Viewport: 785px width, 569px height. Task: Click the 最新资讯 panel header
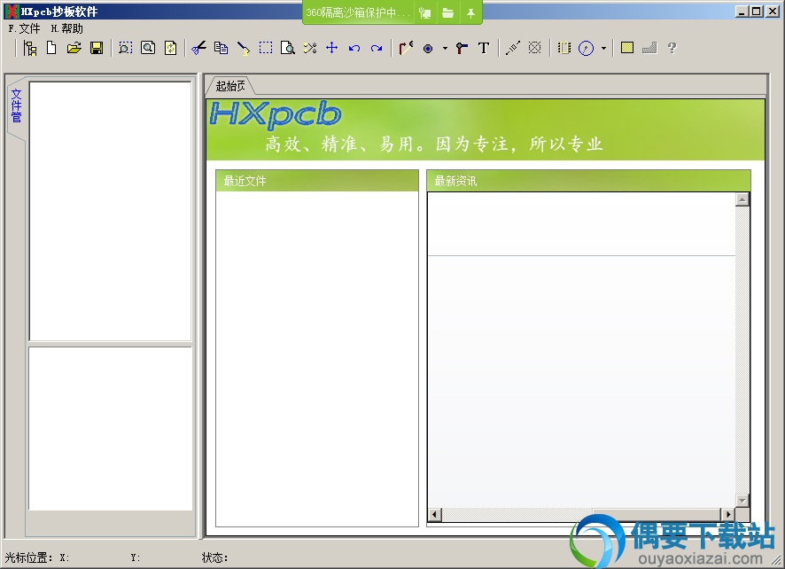(x=588, y=181)
